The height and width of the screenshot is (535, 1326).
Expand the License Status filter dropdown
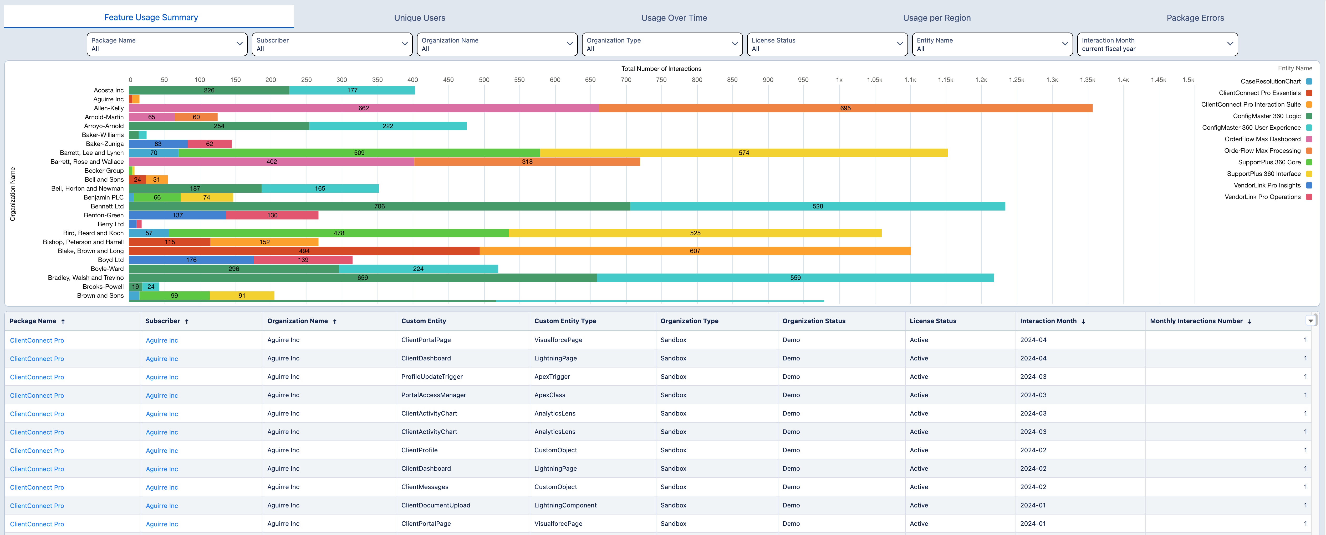[x=827, y=44]
